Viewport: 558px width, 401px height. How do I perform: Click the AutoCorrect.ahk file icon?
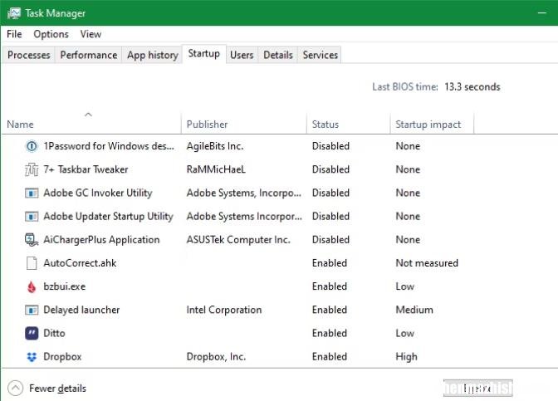(32, 263)
